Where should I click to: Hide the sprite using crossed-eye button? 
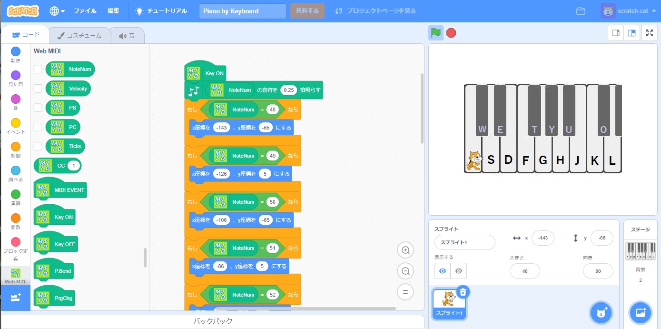pos(458,271)
